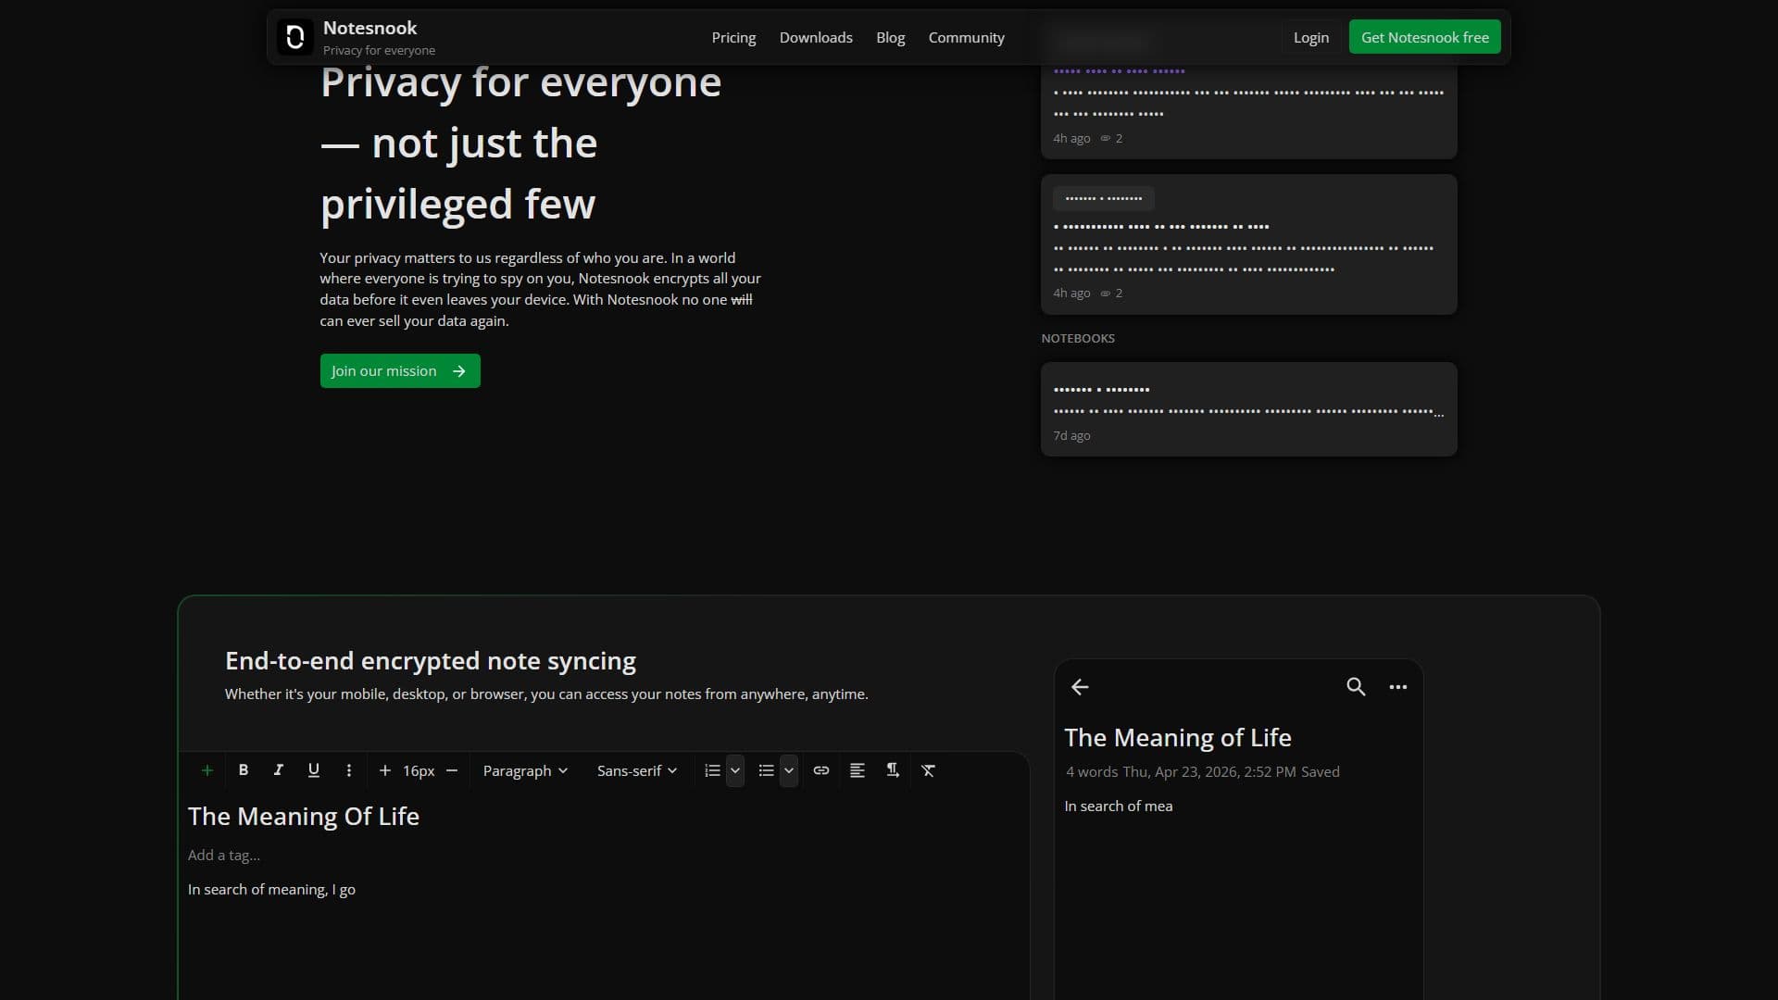
Task: Increase font size with plus icon
Action: [385, 770]
